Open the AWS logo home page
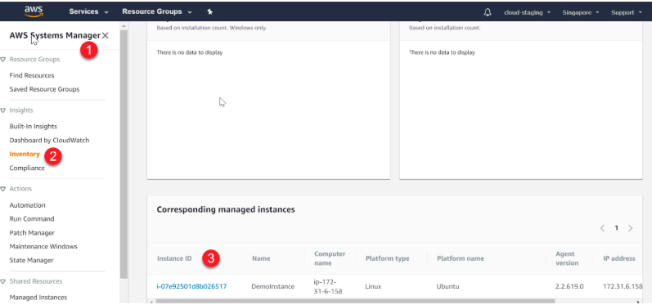 click(x=34, y=11)
